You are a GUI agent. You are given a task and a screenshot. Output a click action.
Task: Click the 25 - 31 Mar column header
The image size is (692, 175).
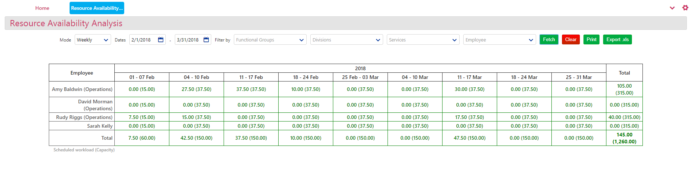point(579,77)
